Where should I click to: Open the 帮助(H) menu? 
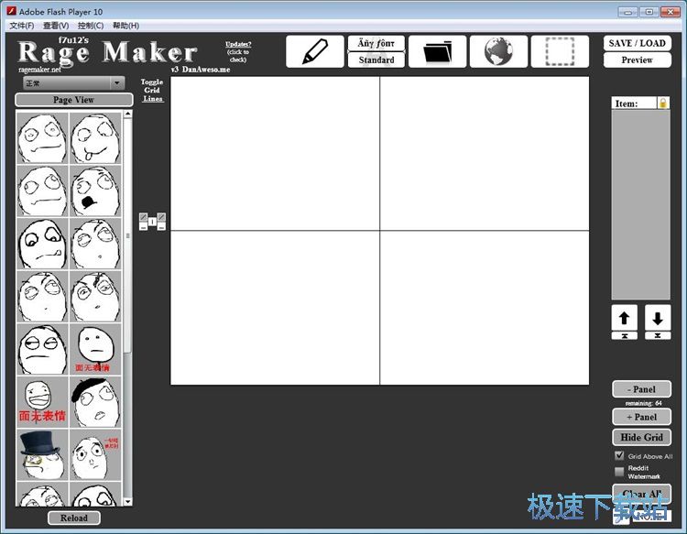pyautogui.click(x=125, y=26)
